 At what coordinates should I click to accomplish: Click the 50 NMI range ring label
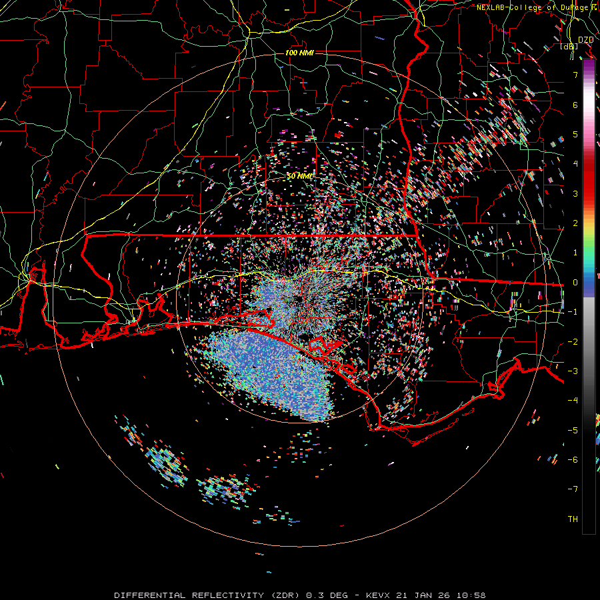[299, 177]
